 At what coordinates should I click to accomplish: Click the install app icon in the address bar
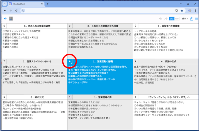pos(177,11)
